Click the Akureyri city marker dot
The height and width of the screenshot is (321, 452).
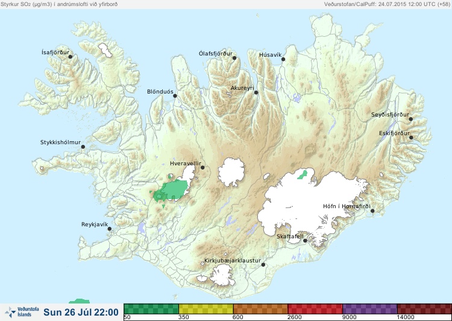[256, 92]
